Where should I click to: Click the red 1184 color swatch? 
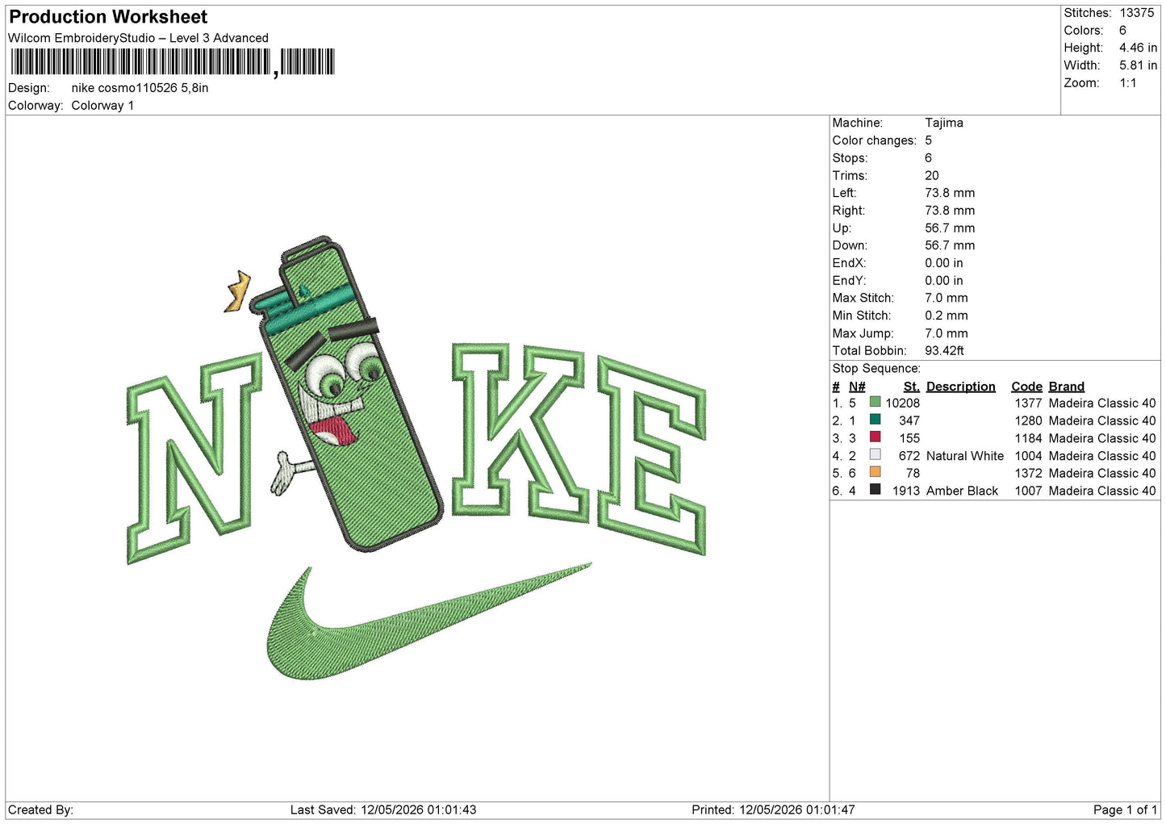[875, 437]
